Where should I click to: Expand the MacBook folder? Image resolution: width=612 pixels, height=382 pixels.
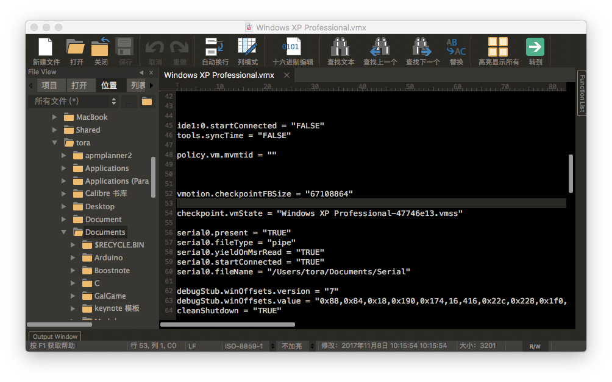tap(55, 117)
